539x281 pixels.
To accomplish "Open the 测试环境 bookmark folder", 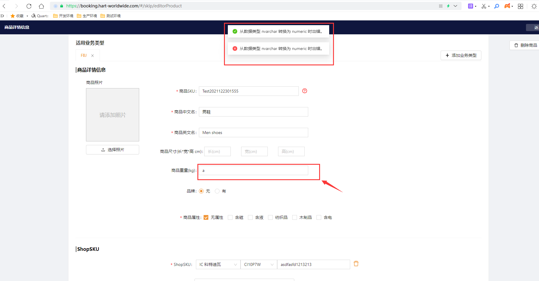I will click(111, 16).
